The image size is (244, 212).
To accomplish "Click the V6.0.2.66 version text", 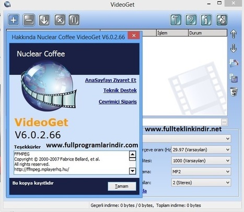I will 38,135.
